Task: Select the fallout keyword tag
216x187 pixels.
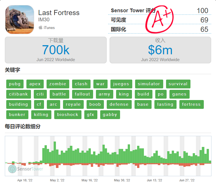Action: tap(83, 94)
